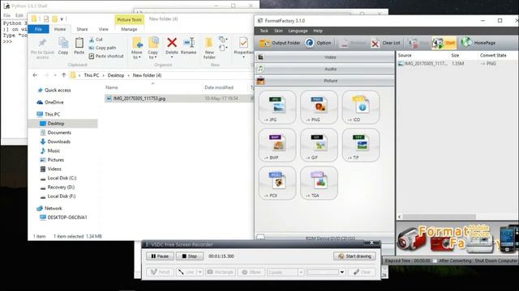Choose the -> TGA picture conversion
519x291 pixels.
pyautogui.click(x=319, y=183)
